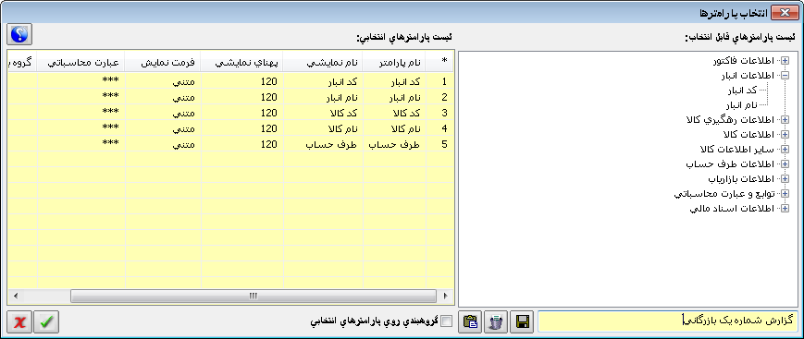Click parameter name cell كد كالا in row 3
Viewport: 804px width, 339px height.
click(394, 113)
